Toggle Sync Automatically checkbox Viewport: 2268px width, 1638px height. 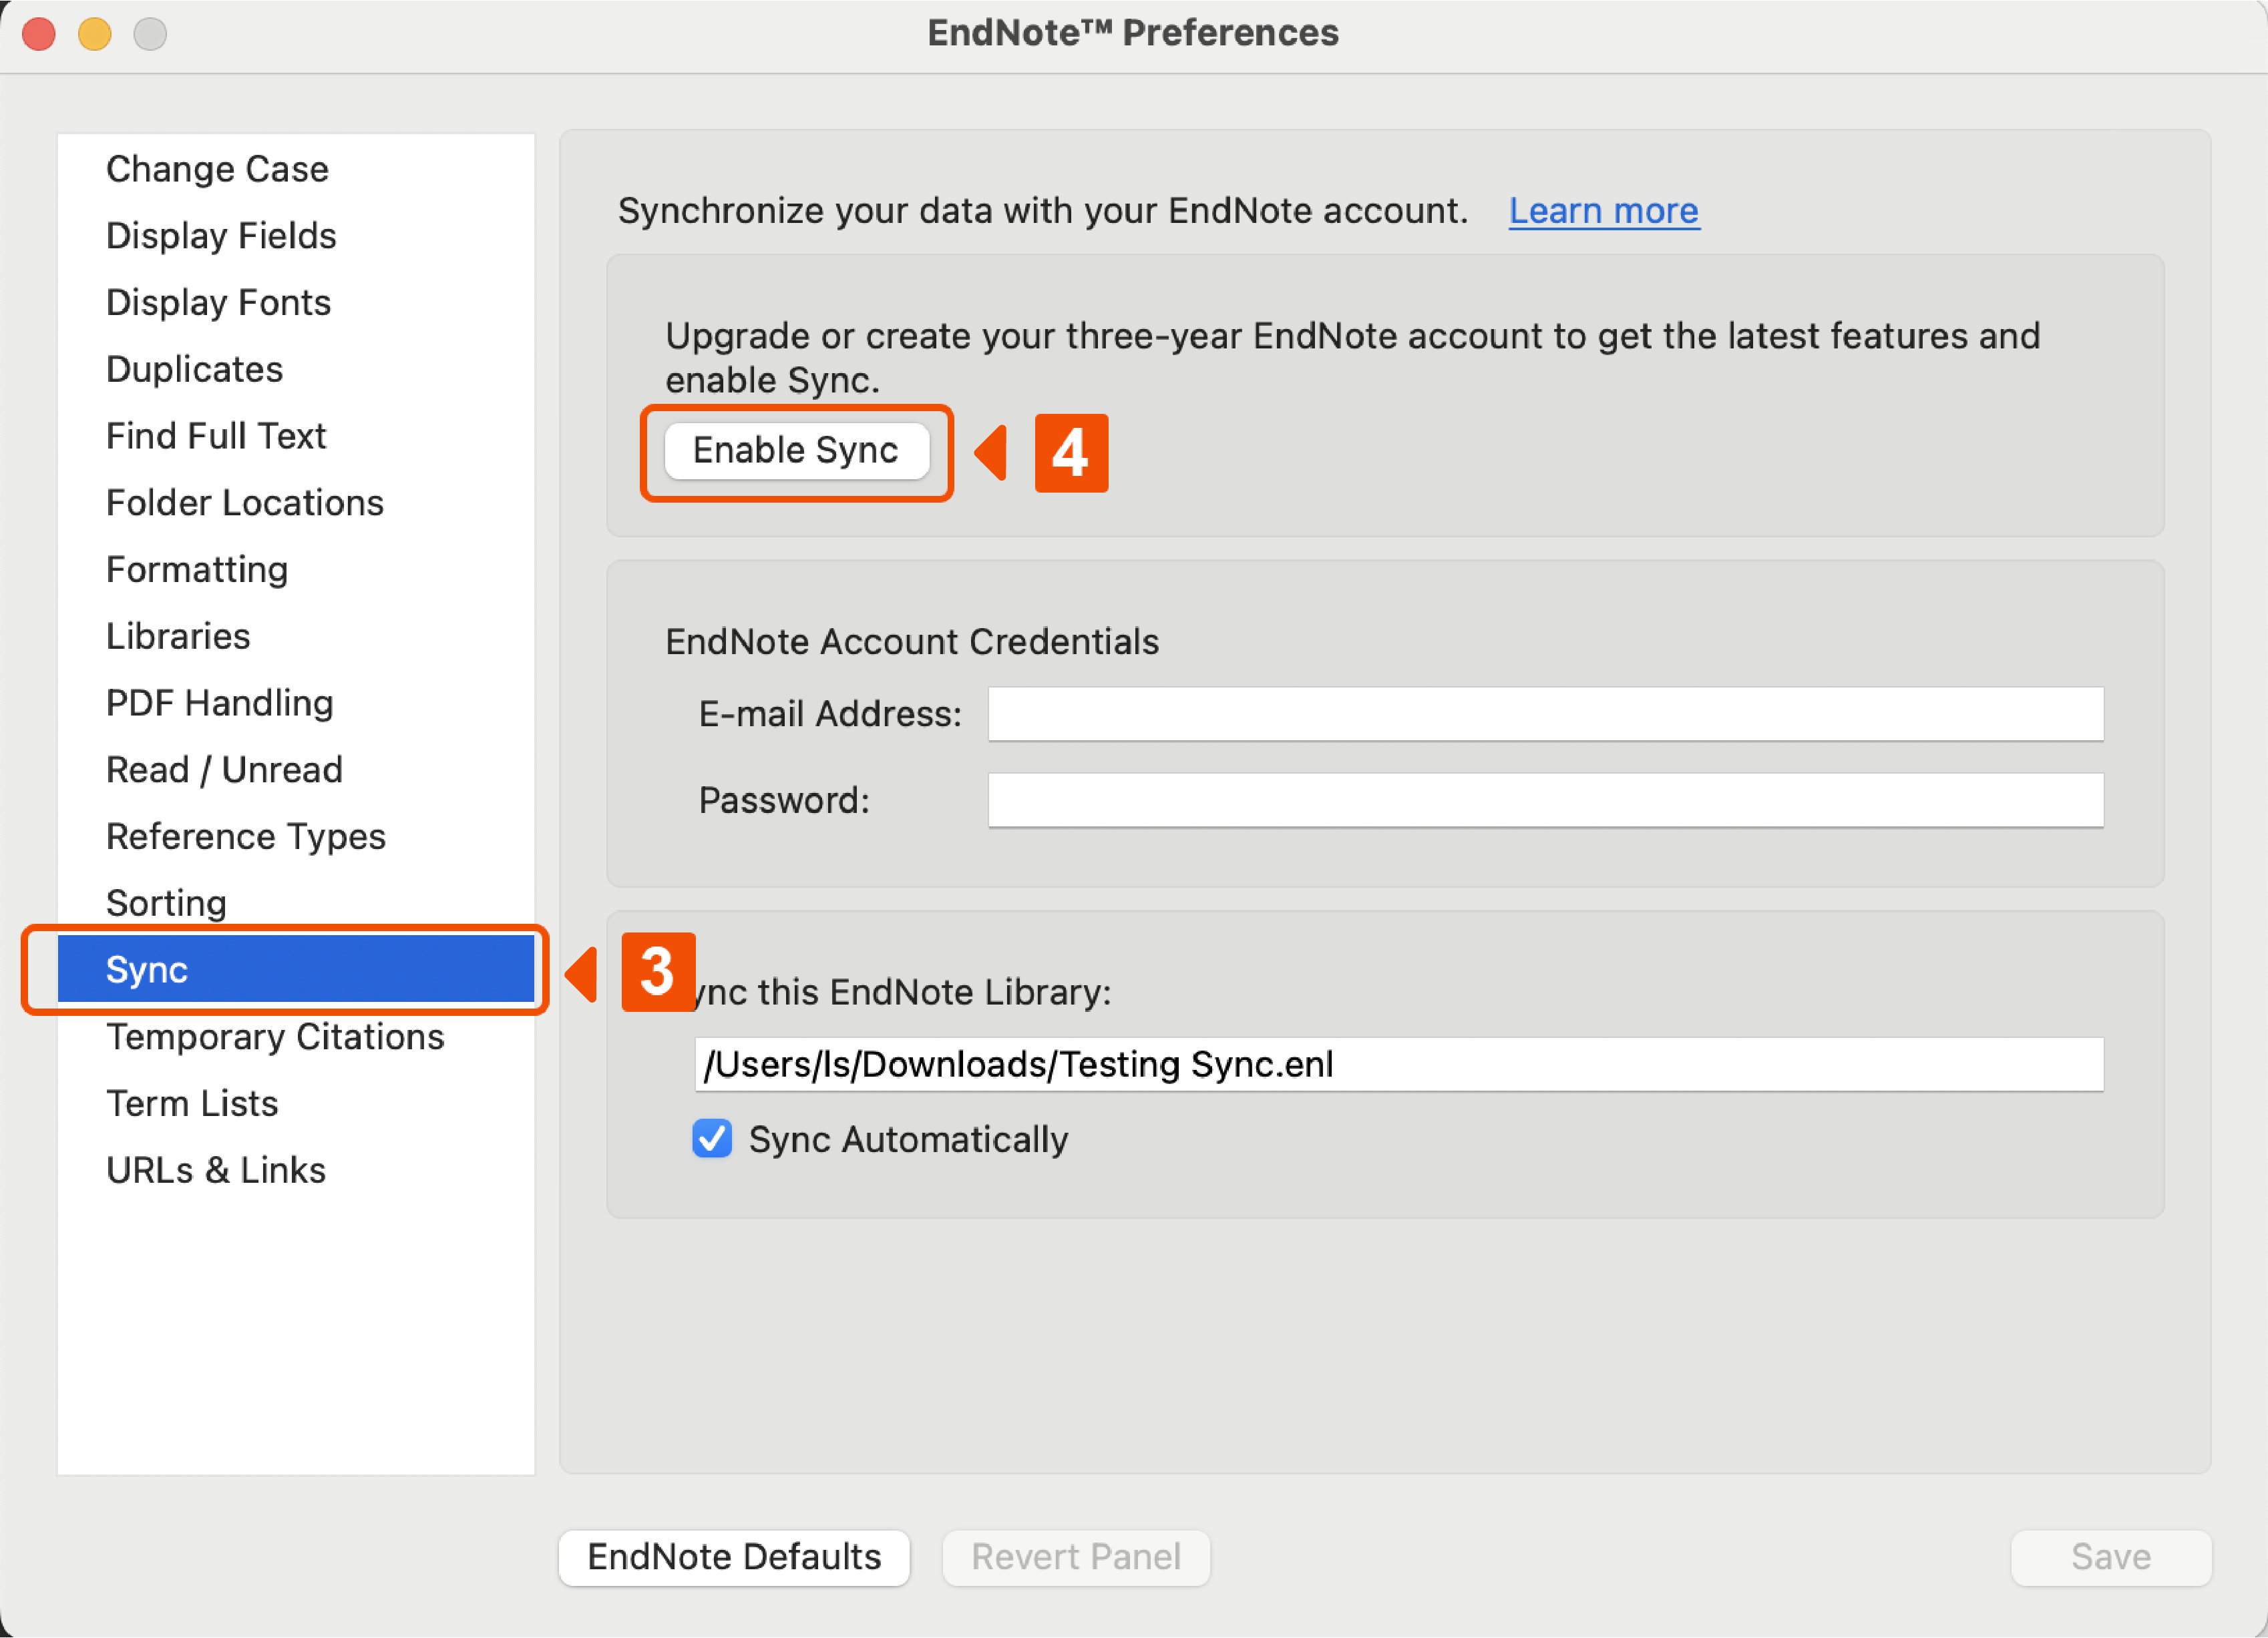point(712,1139)
